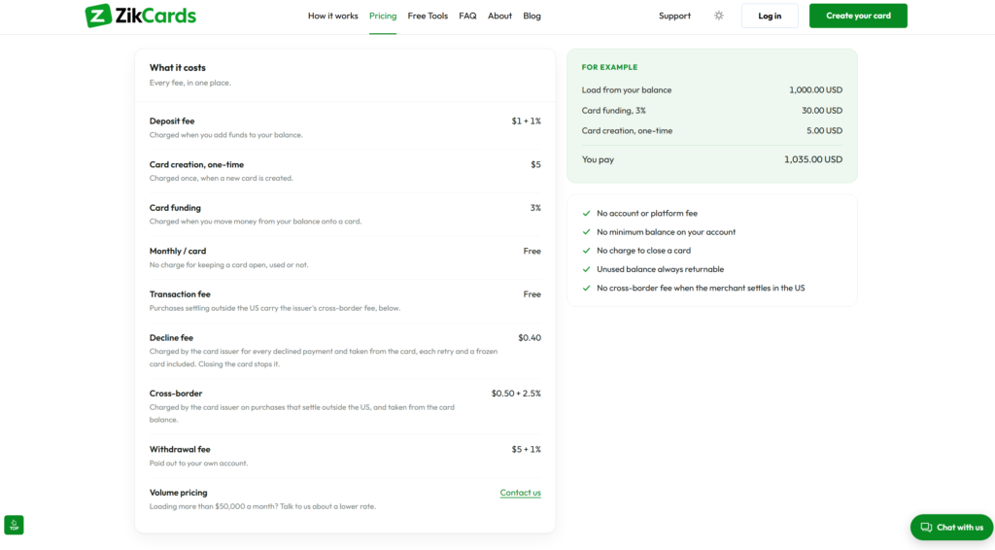Click the $5 card creation price
Viewport: 995px width, 550px height.
click(x=535, y=164)
